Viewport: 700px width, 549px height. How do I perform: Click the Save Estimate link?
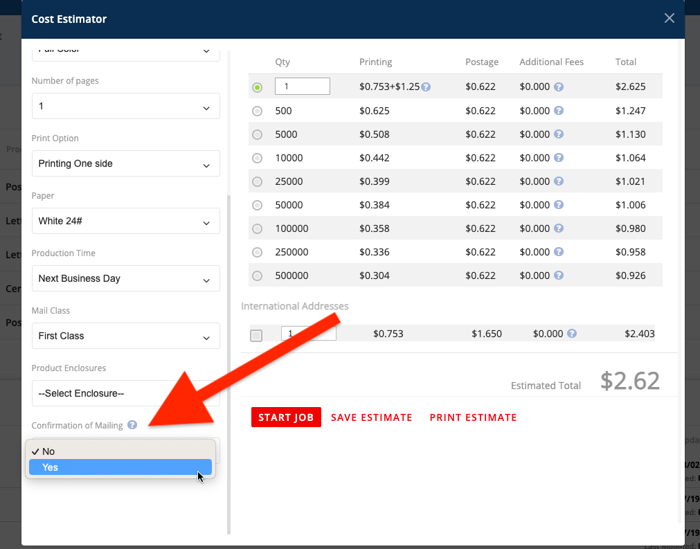click(371, 417)
